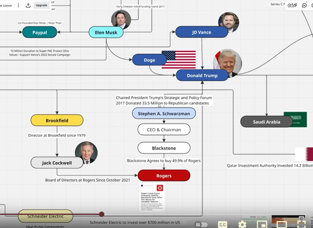
Task: Enable miniplayer mode
Action: point(262,224)
